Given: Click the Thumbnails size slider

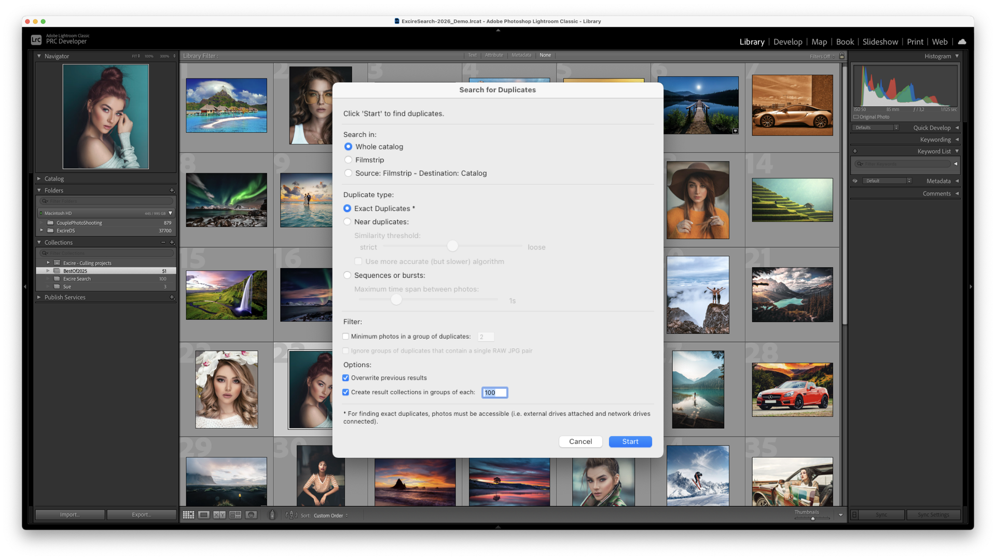Looking at the screenshot, I should pyautogui.click(x=812, y=519).
